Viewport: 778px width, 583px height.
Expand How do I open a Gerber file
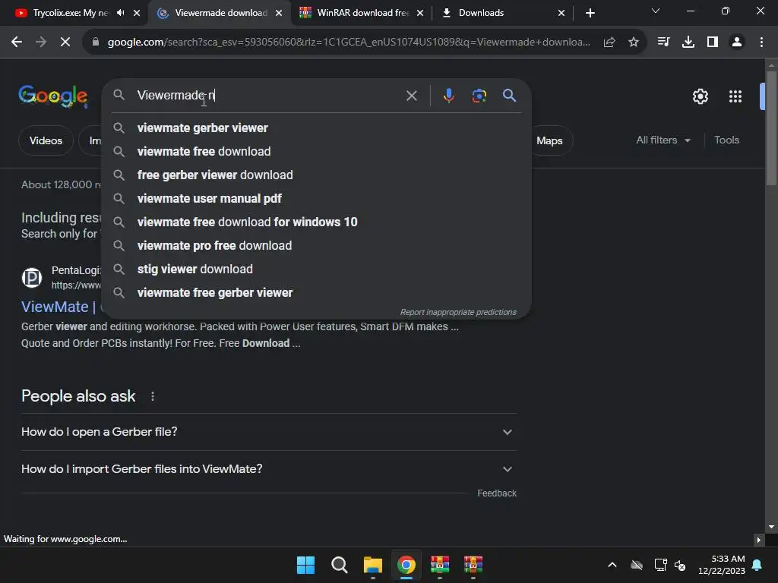pyautogui.click(x=268, y=432)
